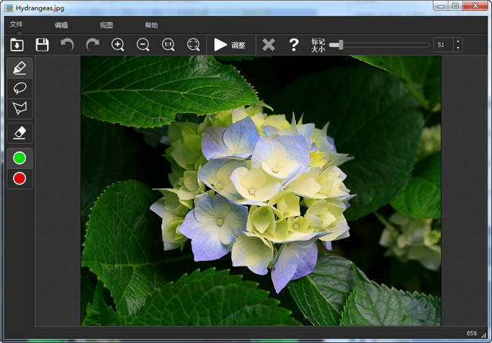Save the image with the floppy disk icon

point(42,45)
